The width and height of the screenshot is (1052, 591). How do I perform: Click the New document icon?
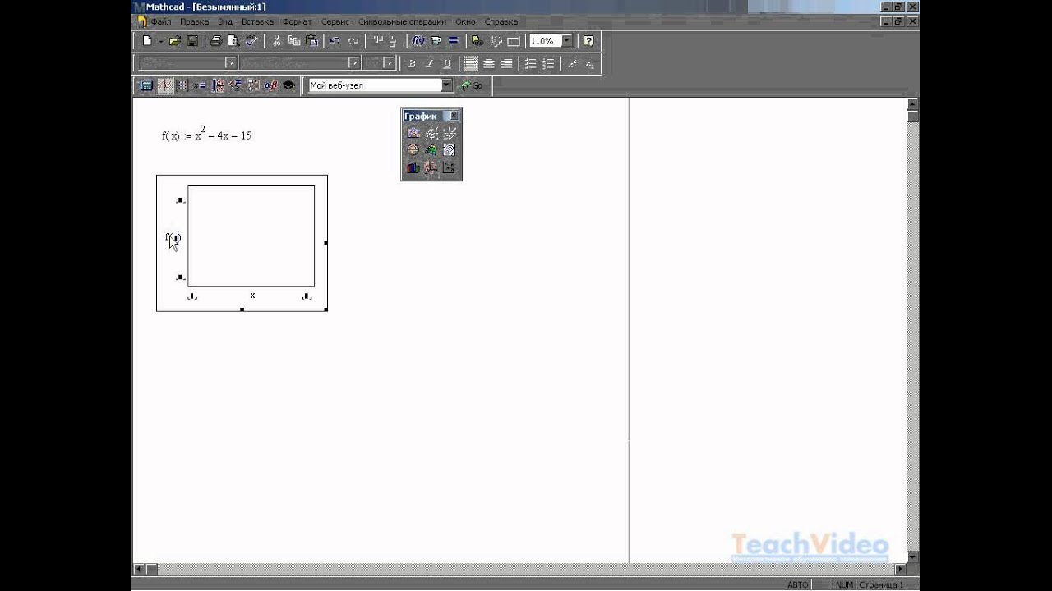(147, 40)
